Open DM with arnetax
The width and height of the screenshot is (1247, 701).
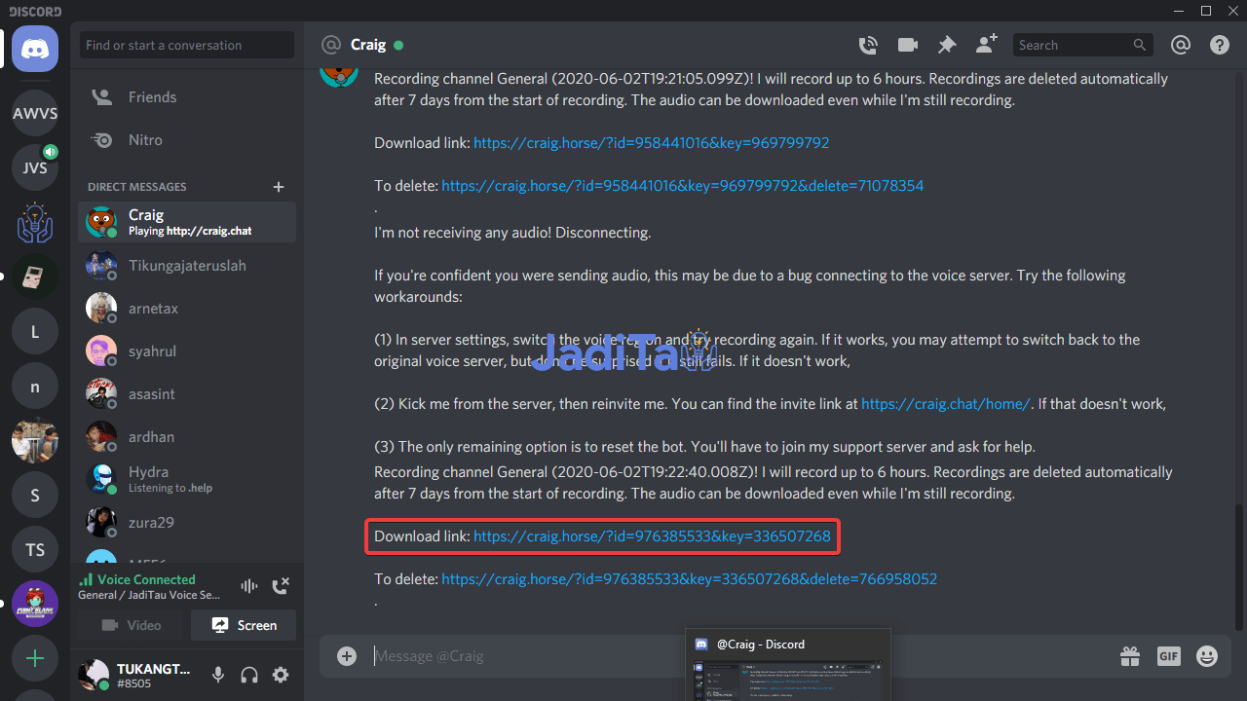[x=187, y=308]
